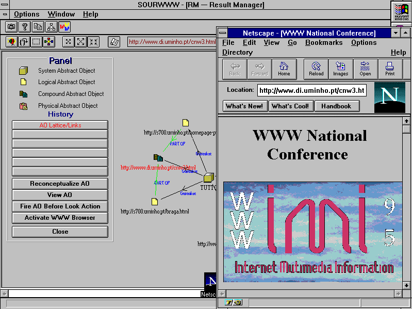The image size is (412, 309).
Task: Click the What's Cool! button
Action: click(290, 106)
